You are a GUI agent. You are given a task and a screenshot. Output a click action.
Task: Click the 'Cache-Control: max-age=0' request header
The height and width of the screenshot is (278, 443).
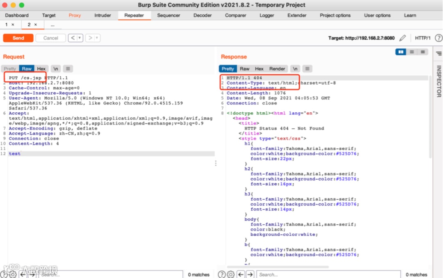point(44,88)
